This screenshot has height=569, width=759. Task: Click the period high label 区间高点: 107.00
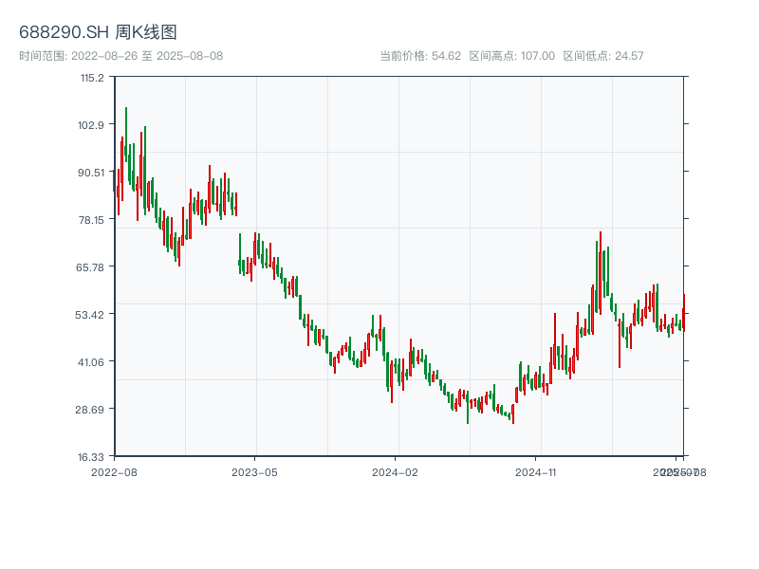pos(512,56)
